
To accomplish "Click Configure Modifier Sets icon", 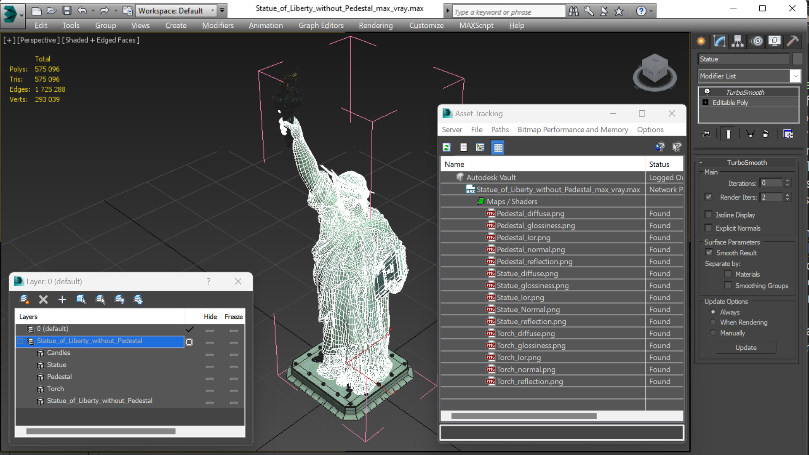I will coord(788,134).
